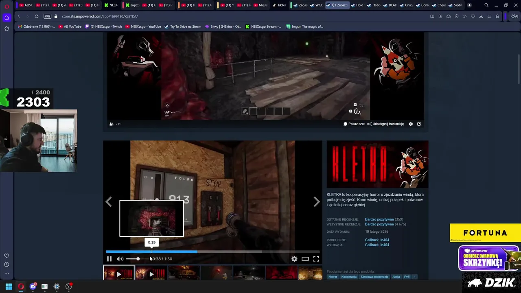521x293 pixels.
Task: Select the second trailer thumbnail
Action: [151, 273]
